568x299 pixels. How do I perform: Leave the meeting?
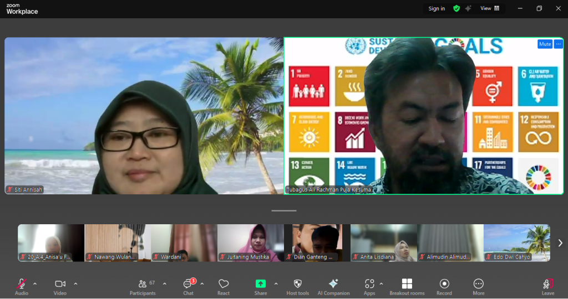pyautogui.click(x=547, y=286)
